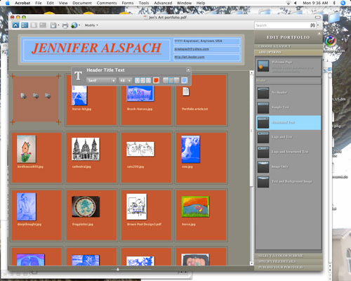Select the Logo and Text header option
351x281 pixels.
pyautogui.click(x=289, y=137)
